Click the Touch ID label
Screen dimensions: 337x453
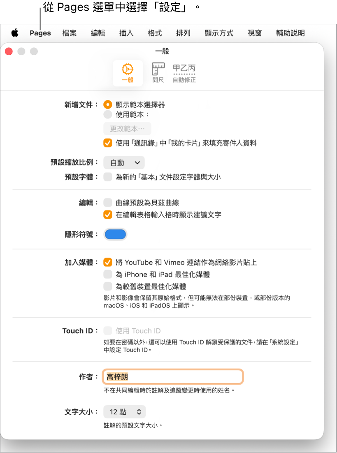pos(80,331)
